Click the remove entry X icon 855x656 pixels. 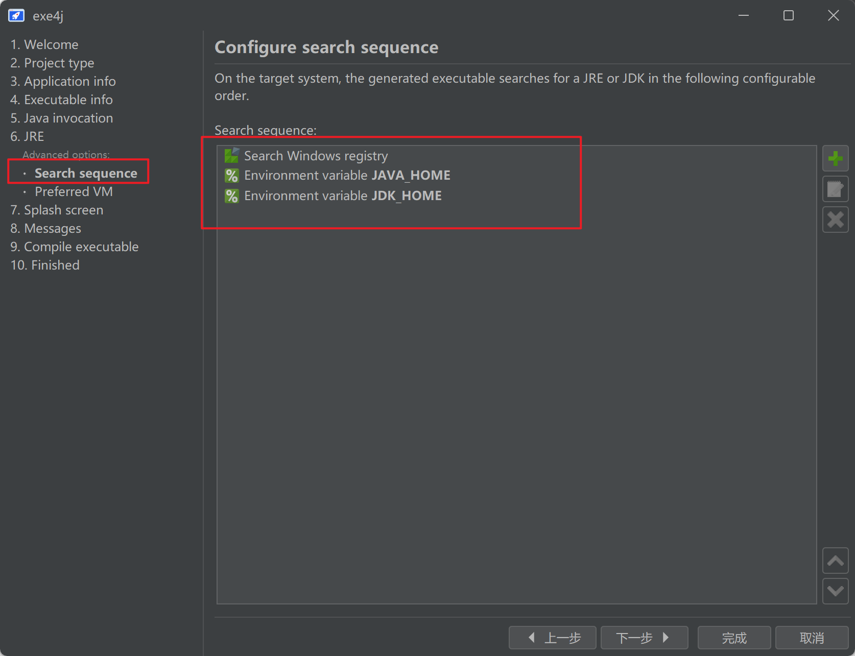835,220
